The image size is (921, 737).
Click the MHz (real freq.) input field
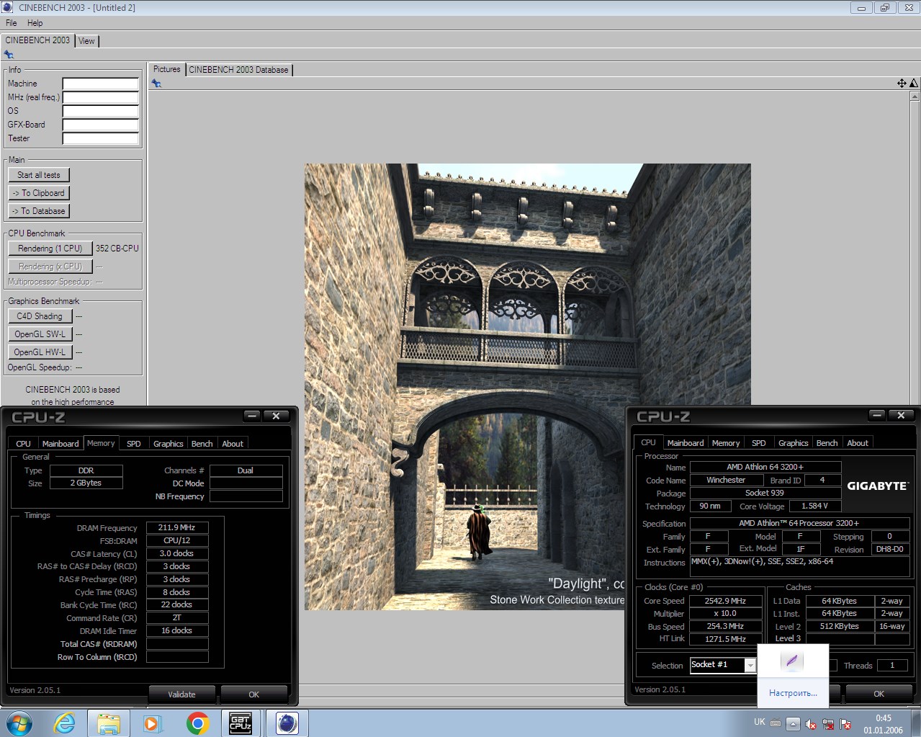pos(101,97)
